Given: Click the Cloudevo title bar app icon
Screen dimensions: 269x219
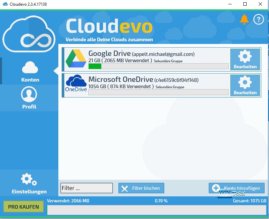Looking at the screenshot, I should point(5,4).
